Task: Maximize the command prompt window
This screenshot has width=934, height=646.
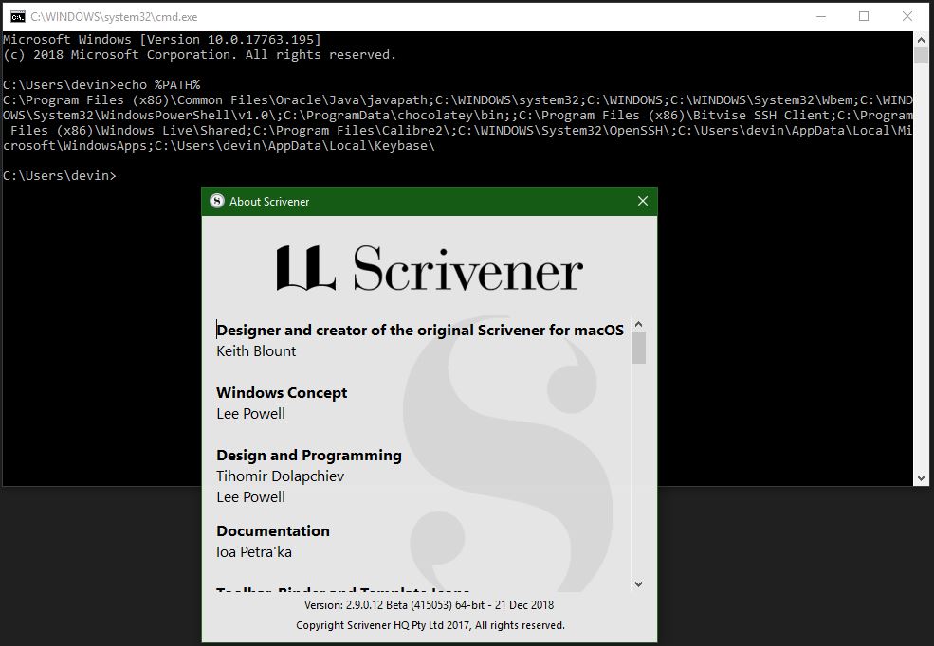Action: 864,16
